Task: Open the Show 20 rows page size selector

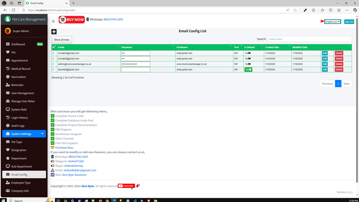Action: click(61, 40)
